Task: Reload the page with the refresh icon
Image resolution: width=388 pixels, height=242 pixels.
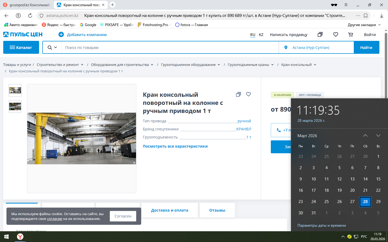Action: coord(30,16)
